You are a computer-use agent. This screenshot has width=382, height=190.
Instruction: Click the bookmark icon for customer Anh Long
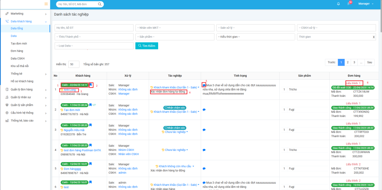tap(91, 85)
